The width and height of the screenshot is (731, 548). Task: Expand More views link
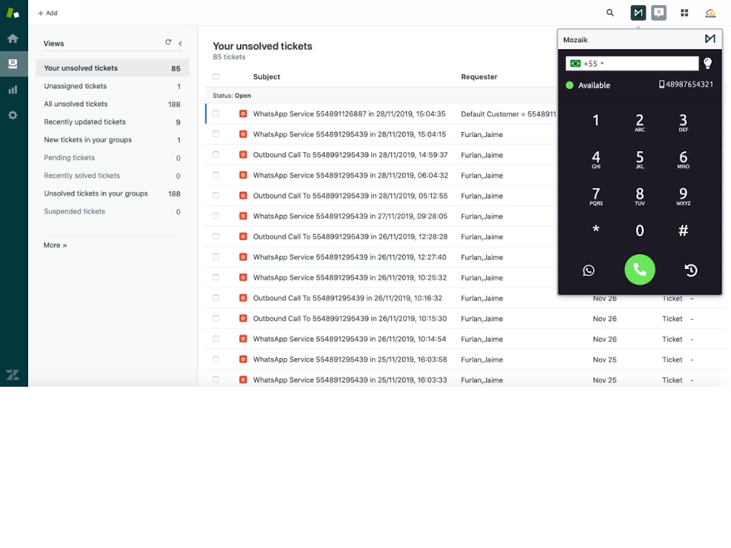[55, 245]
